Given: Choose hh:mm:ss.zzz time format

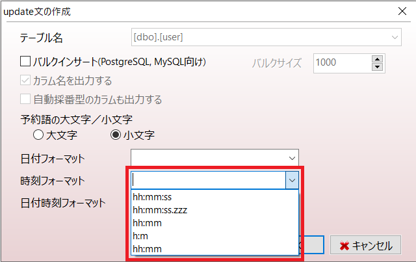Looking at the screenshot, I should (214, 210).
